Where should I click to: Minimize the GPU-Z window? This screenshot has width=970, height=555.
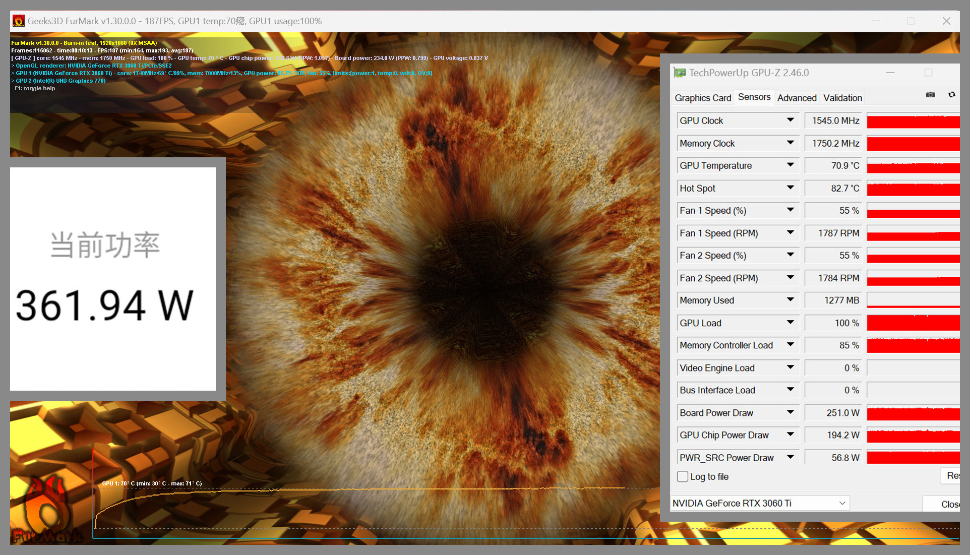point(890,73)
